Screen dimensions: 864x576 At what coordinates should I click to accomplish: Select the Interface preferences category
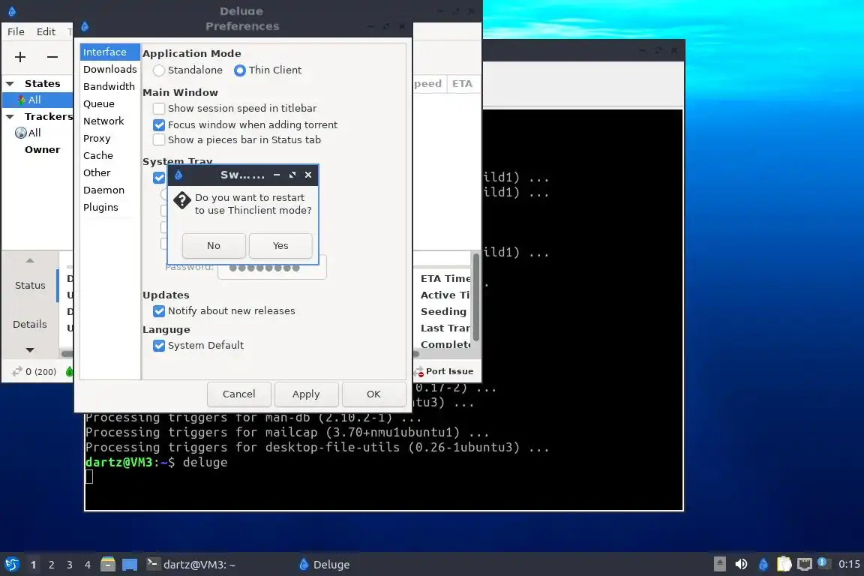pyautogui.click(x=109, y=52)
